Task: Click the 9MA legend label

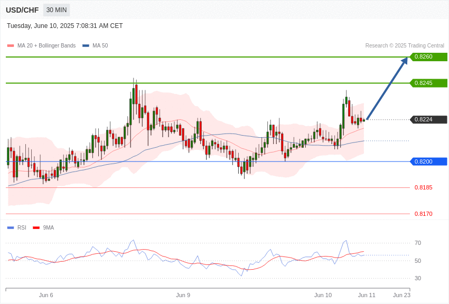Action: (49, 228)
